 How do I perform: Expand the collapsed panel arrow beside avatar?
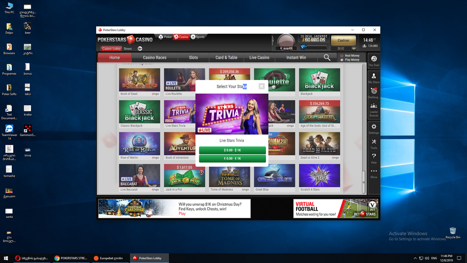pyautogui.click(x=273, y=41)
